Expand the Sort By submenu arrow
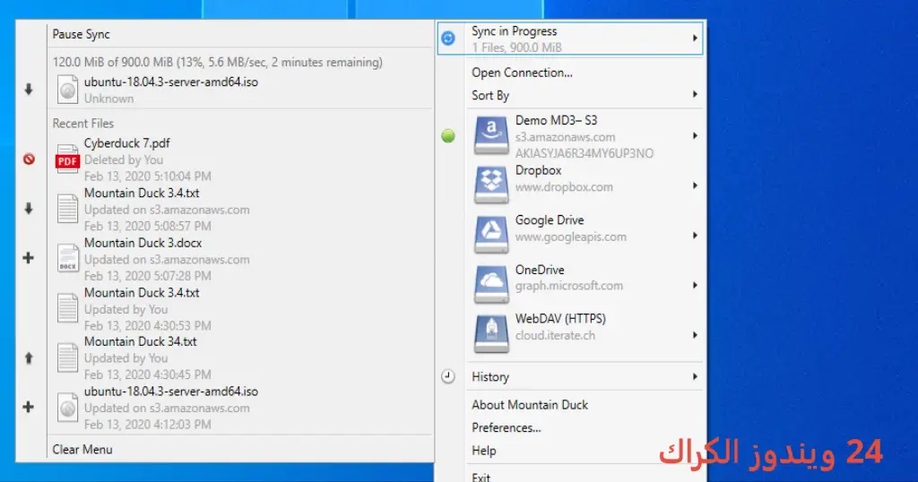The height and width of the screenshot is (482, 918). coord(695,94)
